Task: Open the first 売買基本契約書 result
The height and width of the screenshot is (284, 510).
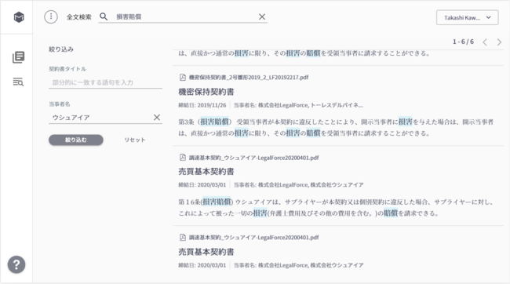Action: point(206,172)
